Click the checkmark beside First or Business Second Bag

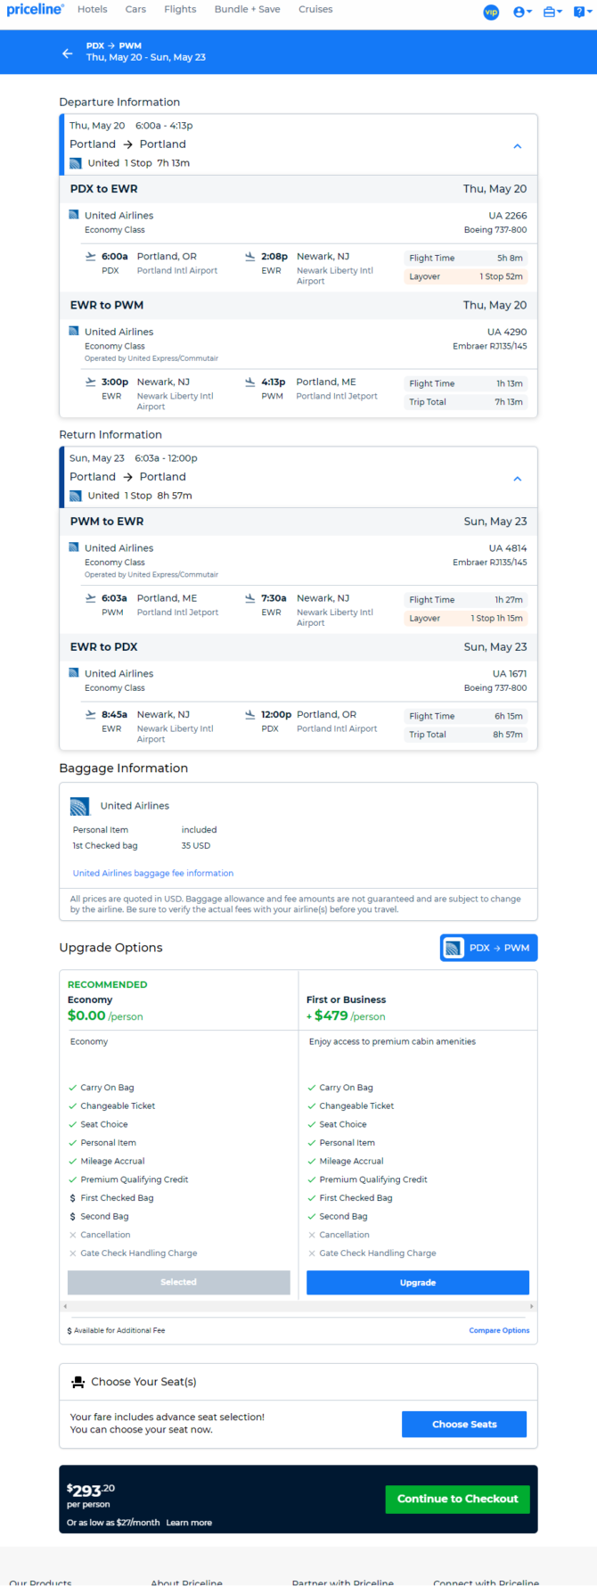tap(311, 1216)
